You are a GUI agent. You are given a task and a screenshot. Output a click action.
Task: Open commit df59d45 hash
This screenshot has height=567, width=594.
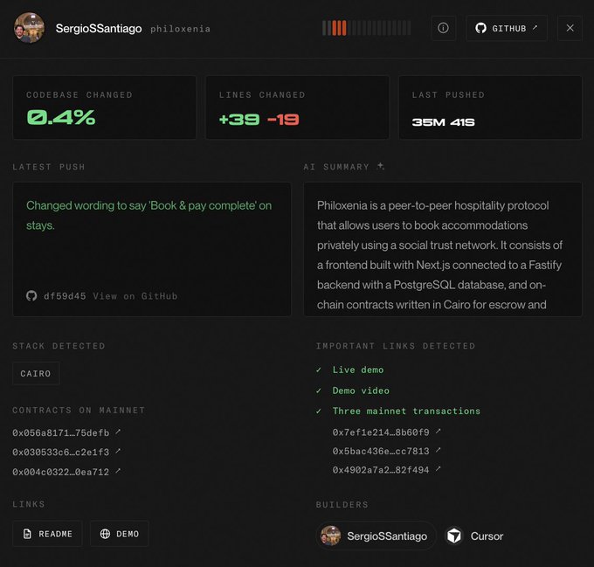coord(65,296)
